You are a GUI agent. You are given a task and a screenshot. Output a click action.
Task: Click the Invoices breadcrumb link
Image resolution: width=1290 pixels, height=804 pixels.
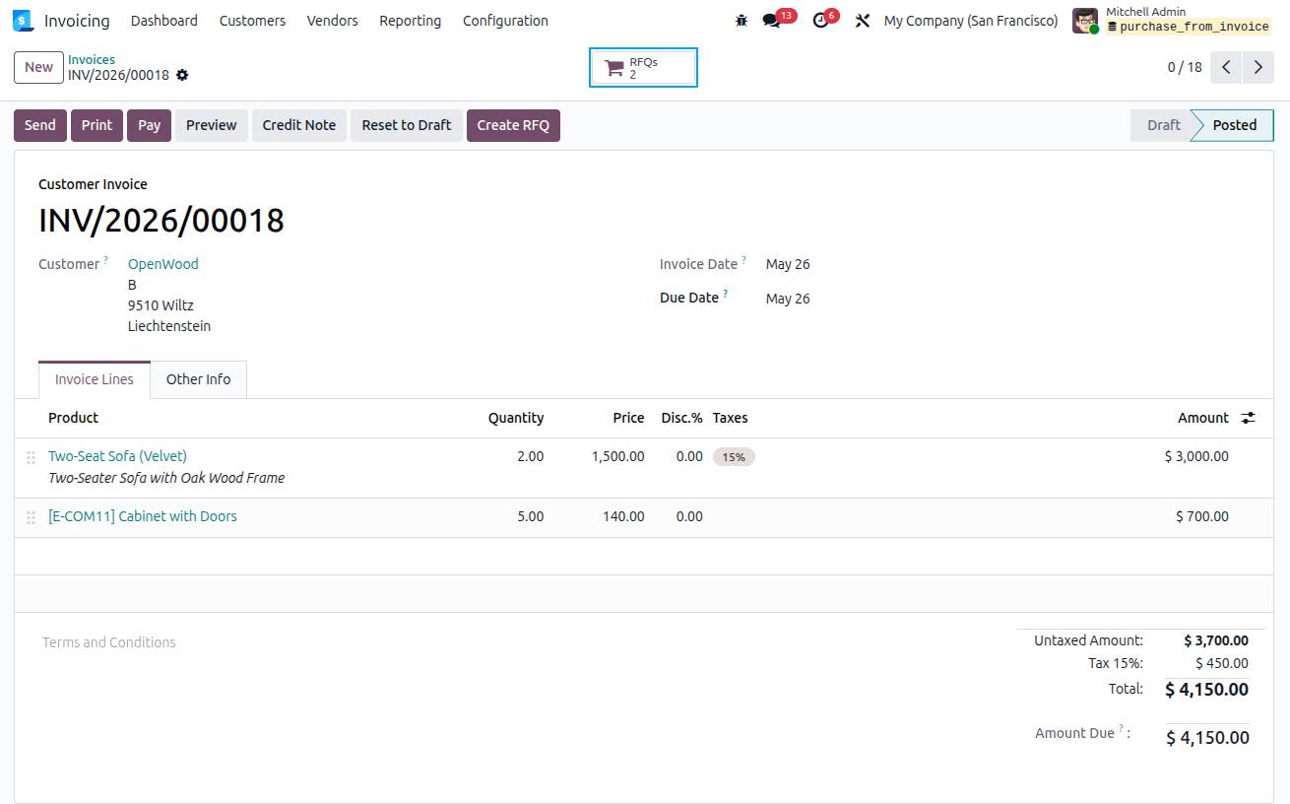point(92,60)
